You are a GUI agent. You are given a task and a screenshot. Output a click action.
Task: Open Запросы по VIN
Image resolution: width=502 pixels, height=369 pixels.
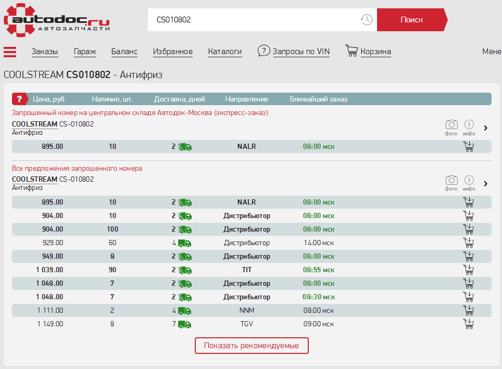pos(301,52)
